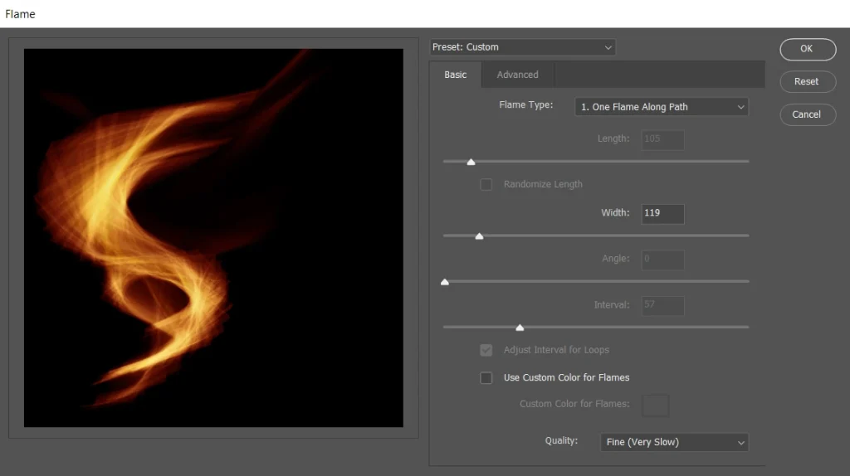Viewport: 850px width, 476px height.
Task: Switch to the Advanced tab
Action: point(517,75)
